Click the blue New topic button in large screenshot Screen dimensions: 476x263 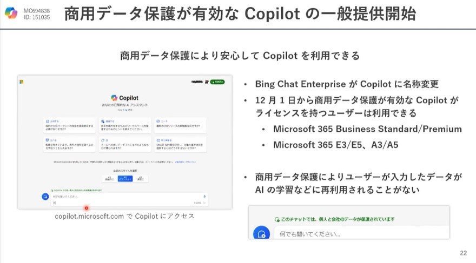45,197
